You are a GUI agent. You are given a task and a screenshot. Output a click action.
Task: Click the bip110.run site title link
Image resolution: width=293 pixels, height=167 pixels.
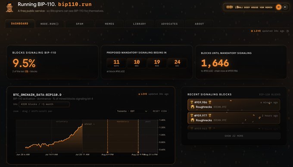point(75,4)
